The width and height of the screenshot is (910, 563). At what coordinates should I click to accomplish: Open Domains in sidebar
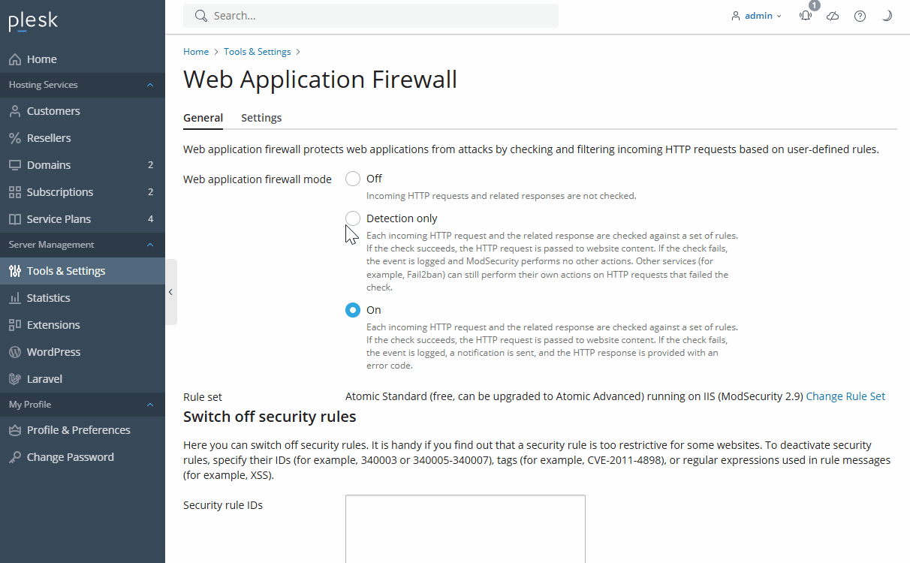pos(83,165)
